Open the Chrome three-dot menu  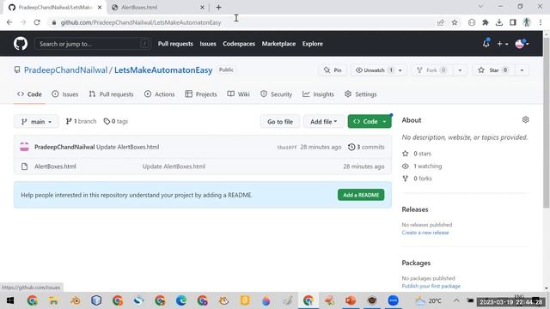tap(541, 22)
